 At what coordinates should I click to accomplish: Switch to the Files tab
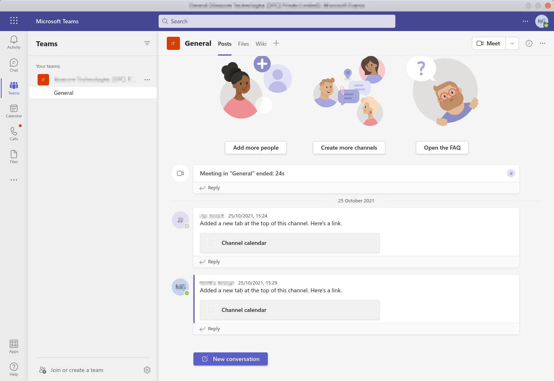tap(243, 44)
